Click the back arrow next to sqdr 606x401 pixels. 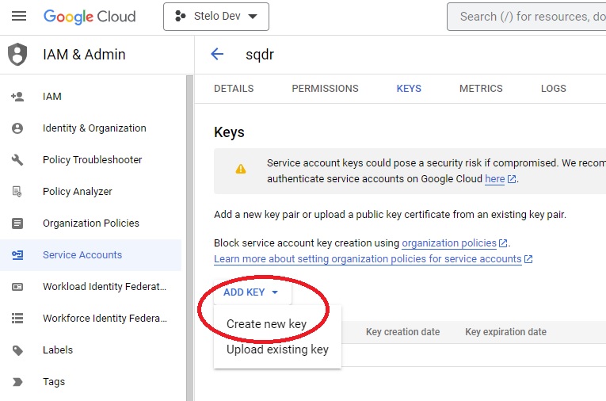point(217,55)
